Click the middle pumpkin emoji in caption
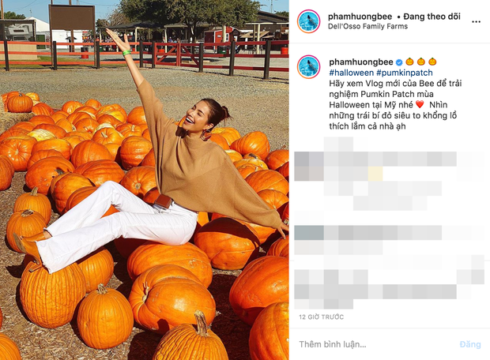Viewport: 490px width, 360px height. point(421,62)
